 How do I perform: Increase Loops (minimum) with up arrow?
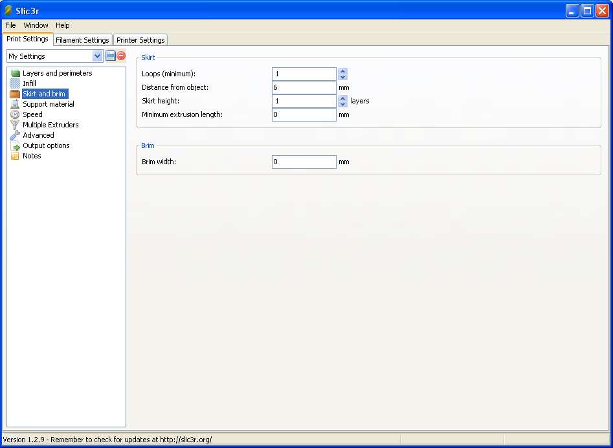click(x=343, y=71)
